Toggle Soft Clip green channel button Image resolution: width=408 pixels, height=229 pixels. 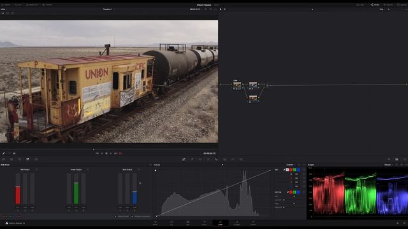pyautogui.click(x=295, y=192)
